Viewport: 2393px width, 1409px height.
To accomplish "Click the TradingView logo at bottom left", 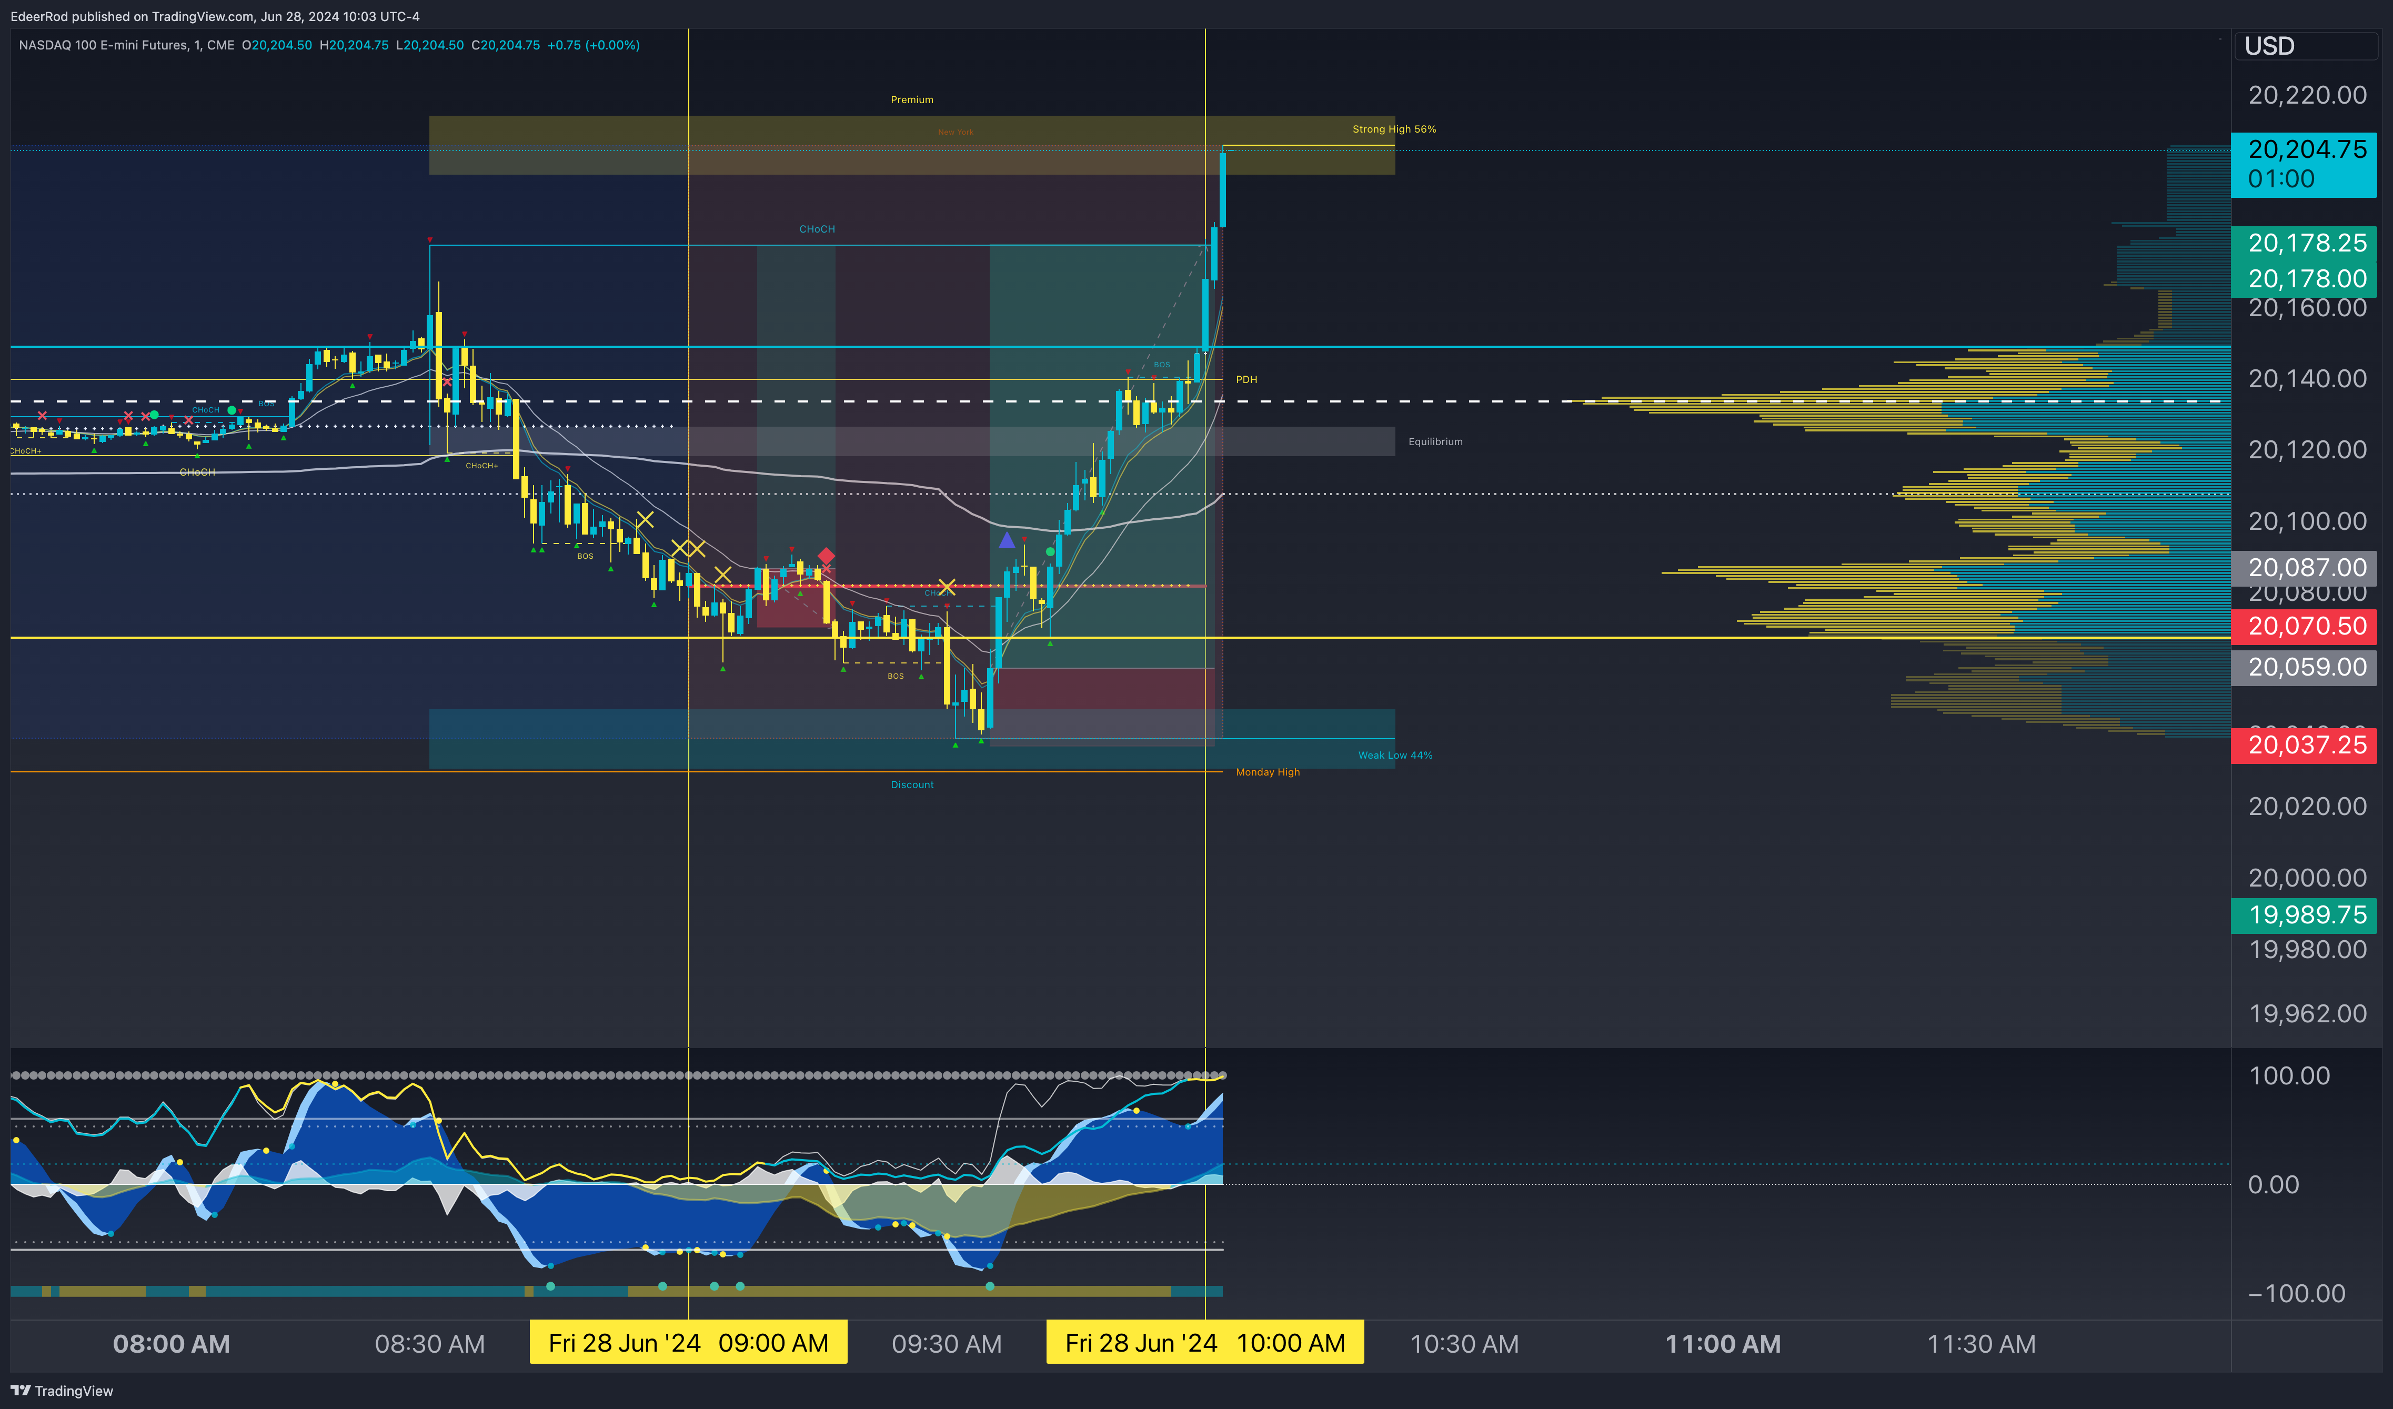I will (x=62, y=1390).
